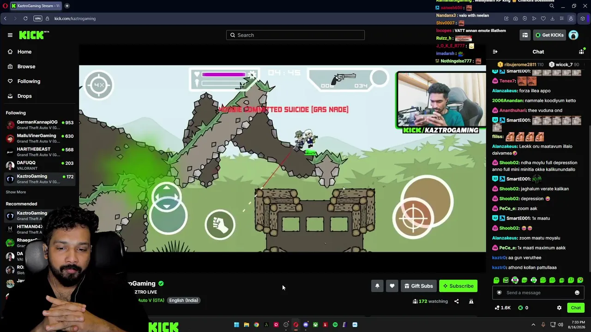Open the English (India) language tag
591x332 pixels.
tap(183, 300)
